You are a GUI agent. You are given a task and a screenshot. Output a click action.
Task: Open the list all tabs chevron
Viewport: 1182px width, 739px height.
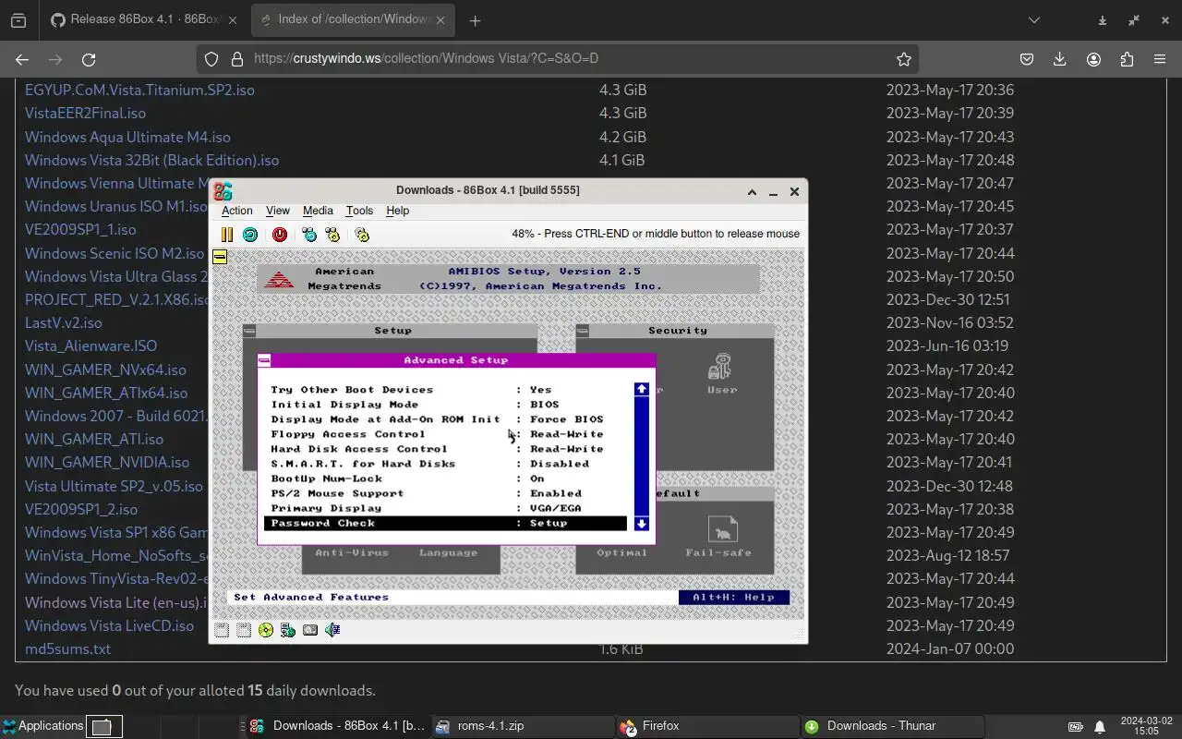[x=1034, y=20]
